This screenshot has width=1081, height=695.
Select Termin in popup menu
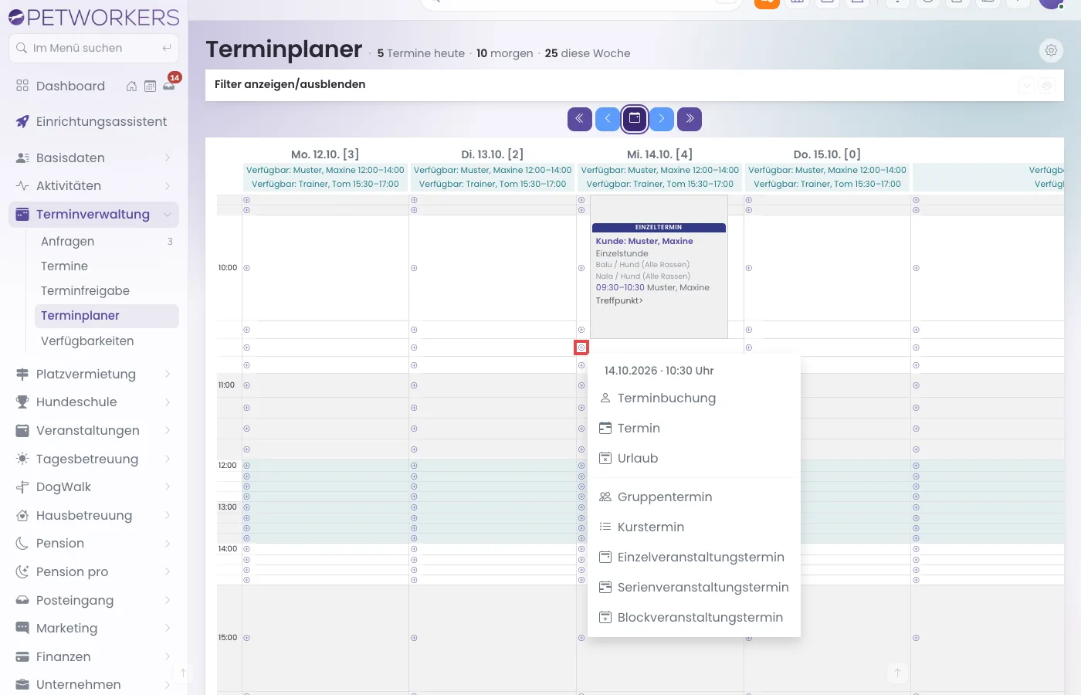pyautogui.click(x=693, y=428)
